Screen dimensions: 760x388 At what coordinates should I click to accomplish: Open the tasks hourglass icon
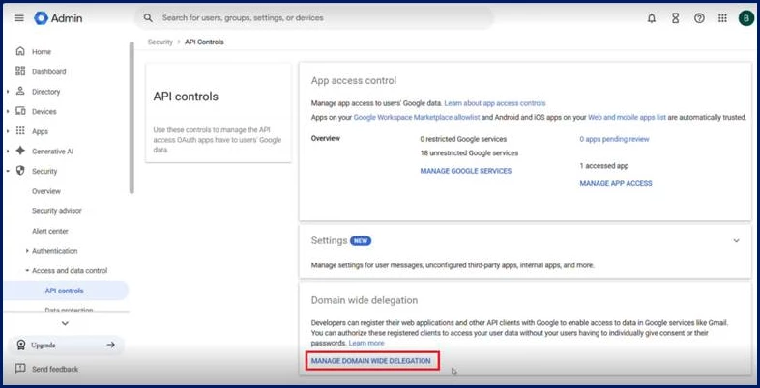point(675,18)
